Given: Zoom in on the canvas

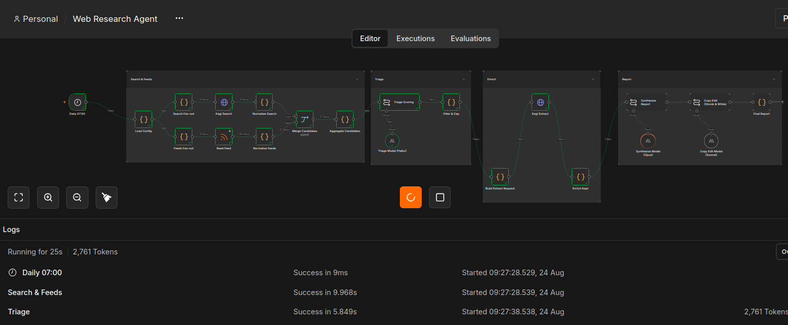Looking at the screenshot, I should coord(48,198).
